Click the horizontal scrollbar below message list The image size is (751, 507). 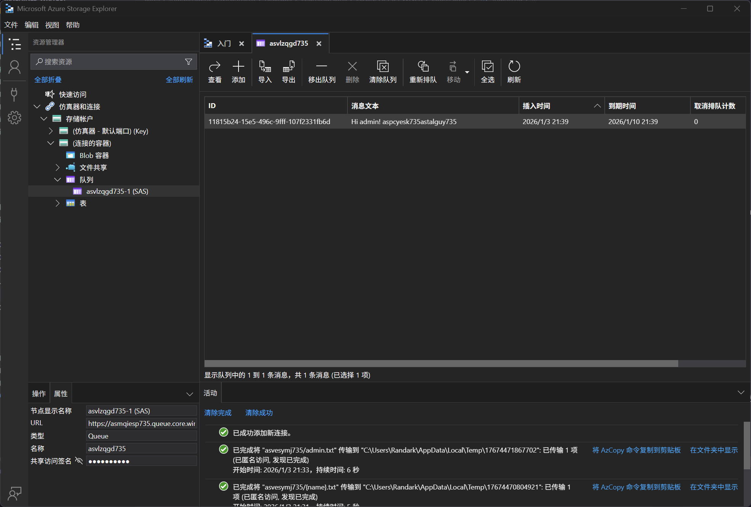pos(441,364)
